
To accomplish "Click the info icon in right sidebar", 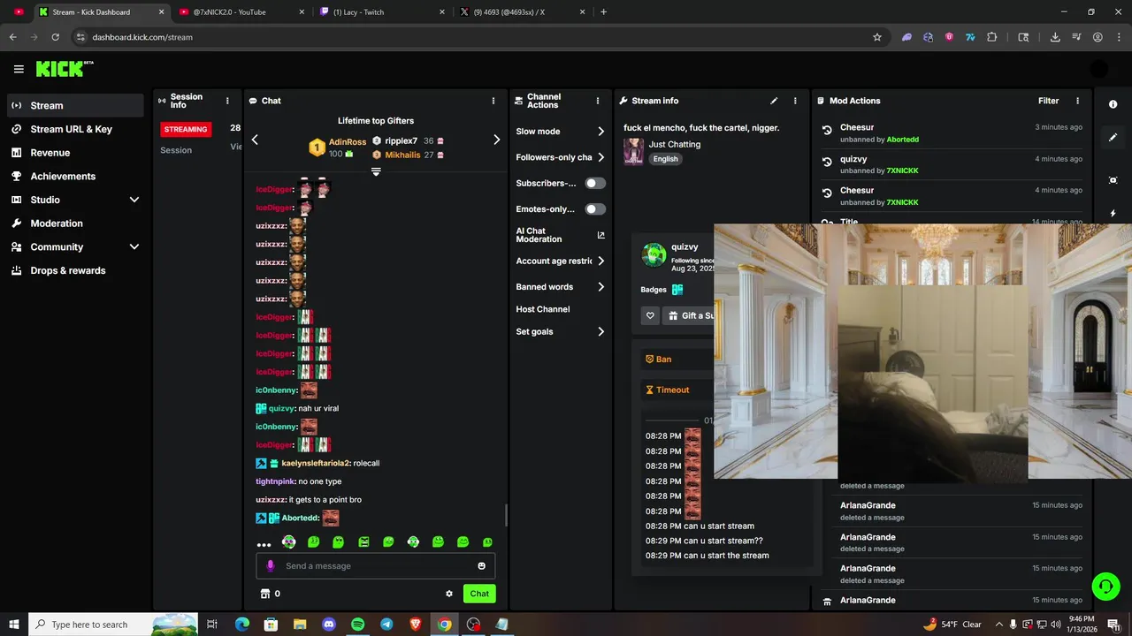I will tap(1113, 104).
